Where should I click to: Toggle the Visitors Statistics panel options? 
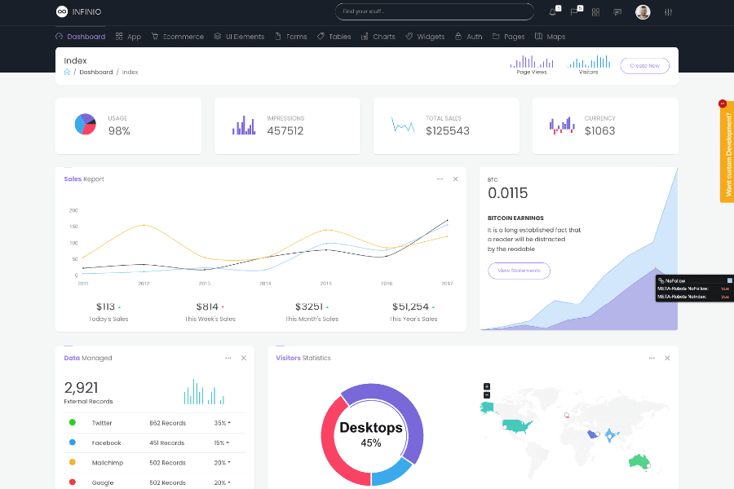(x=651, y=358)
